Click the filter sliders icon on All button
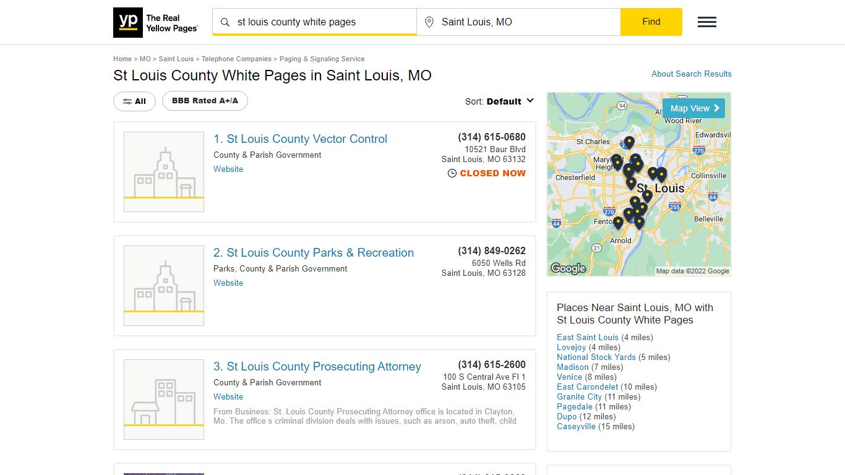 click(127, 101)
